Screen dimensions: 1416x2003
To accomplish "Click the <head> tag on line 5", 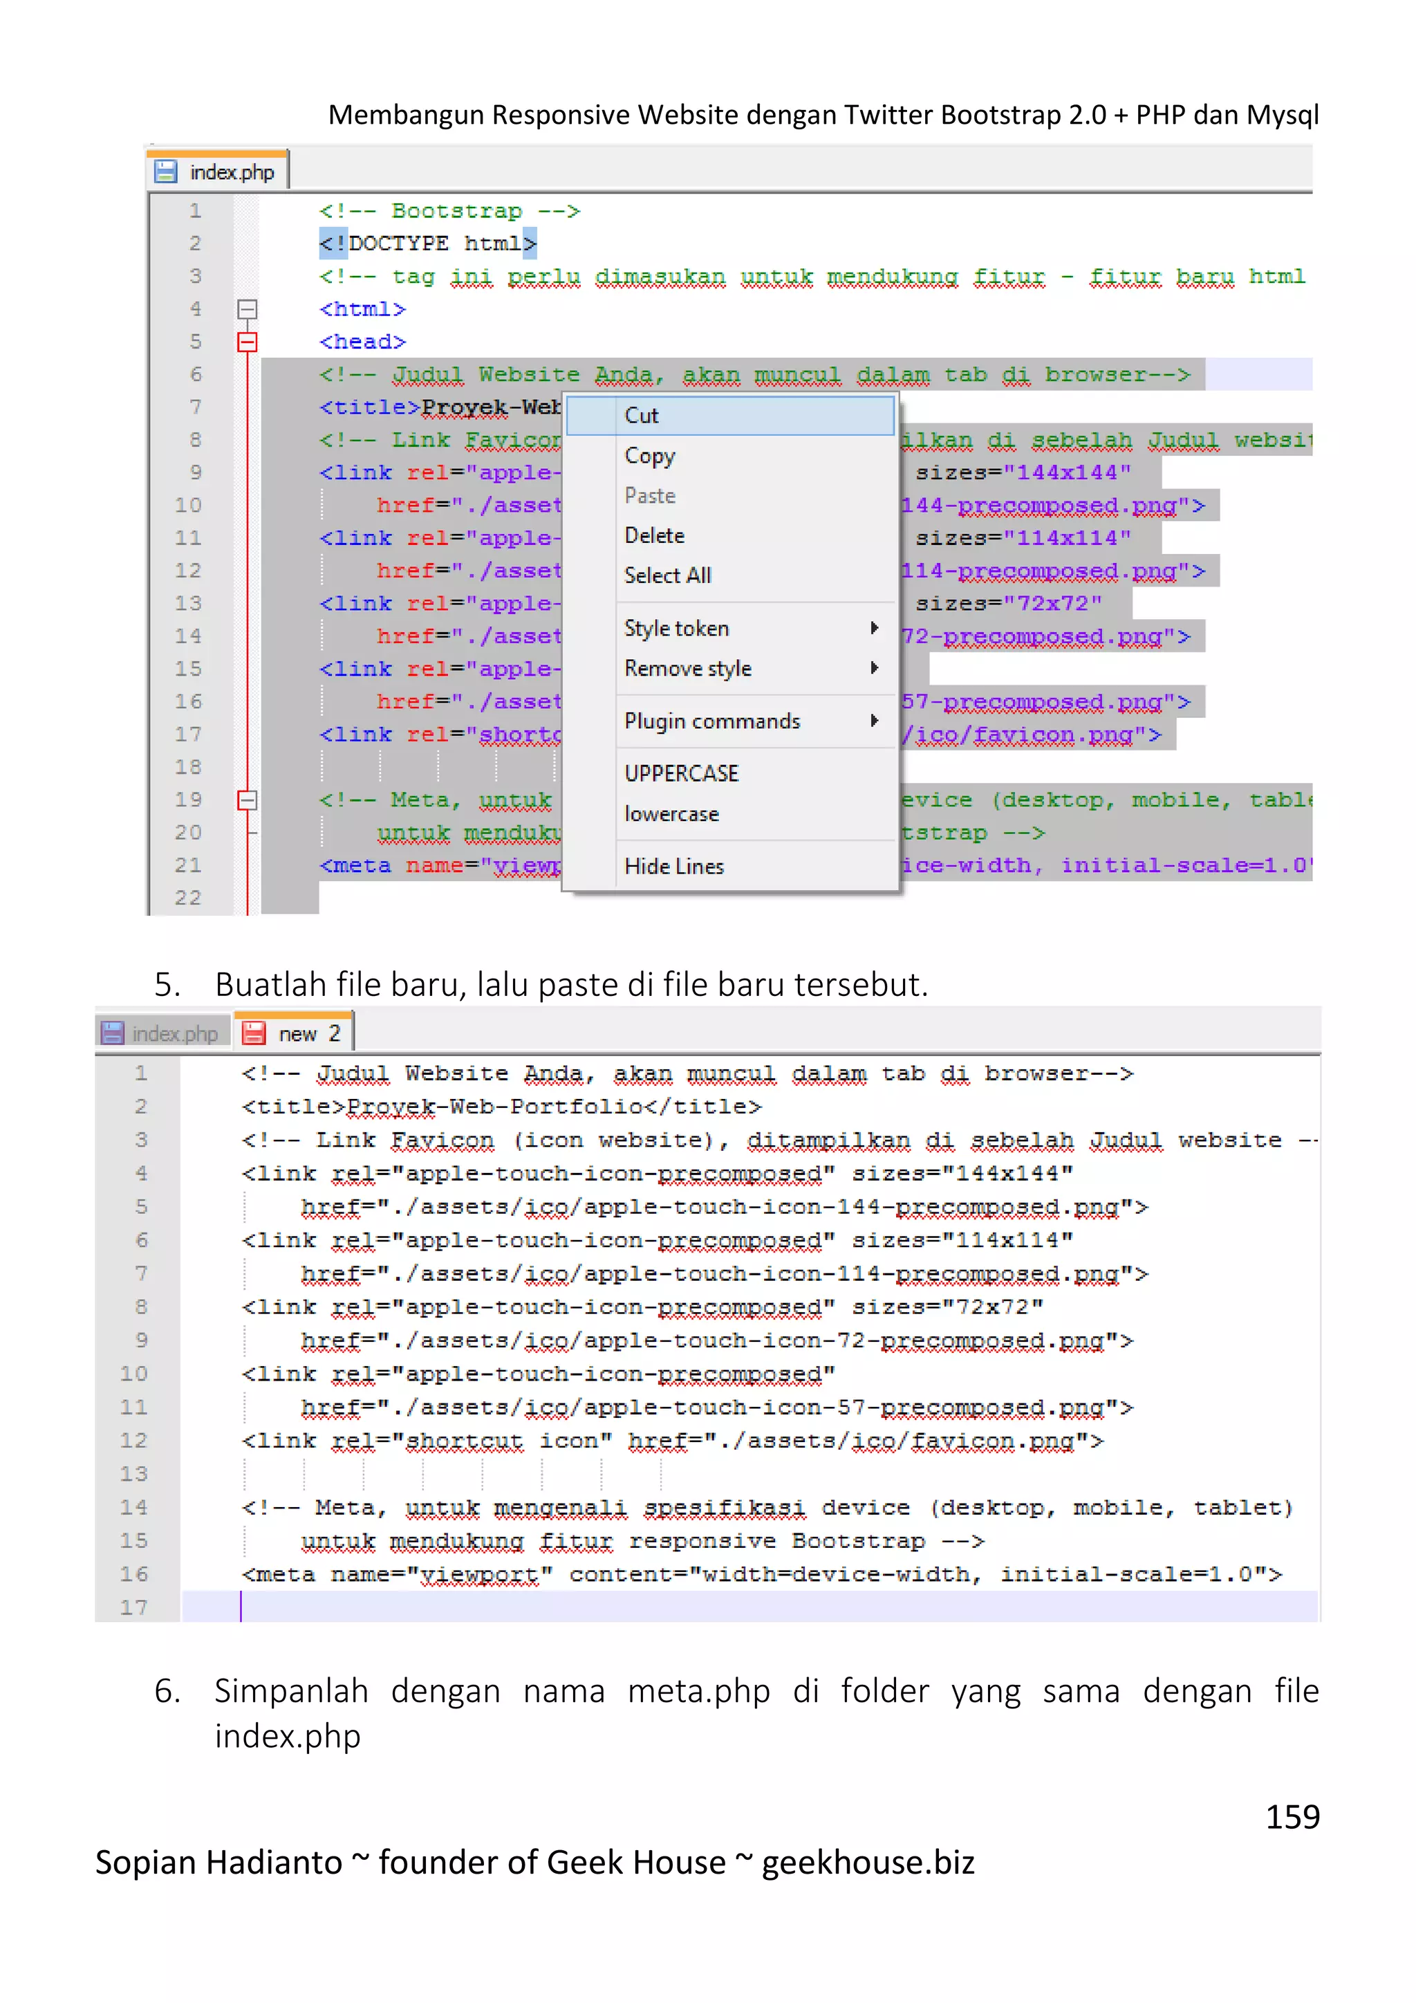I will coord(362,341).
